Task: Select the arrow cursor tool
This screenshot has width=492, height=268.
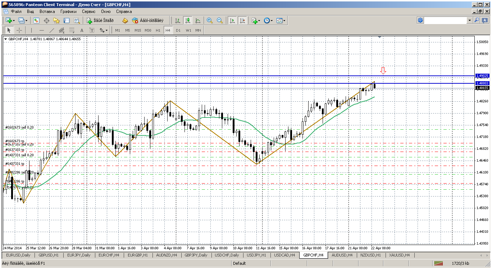Action: click(9, 30)
